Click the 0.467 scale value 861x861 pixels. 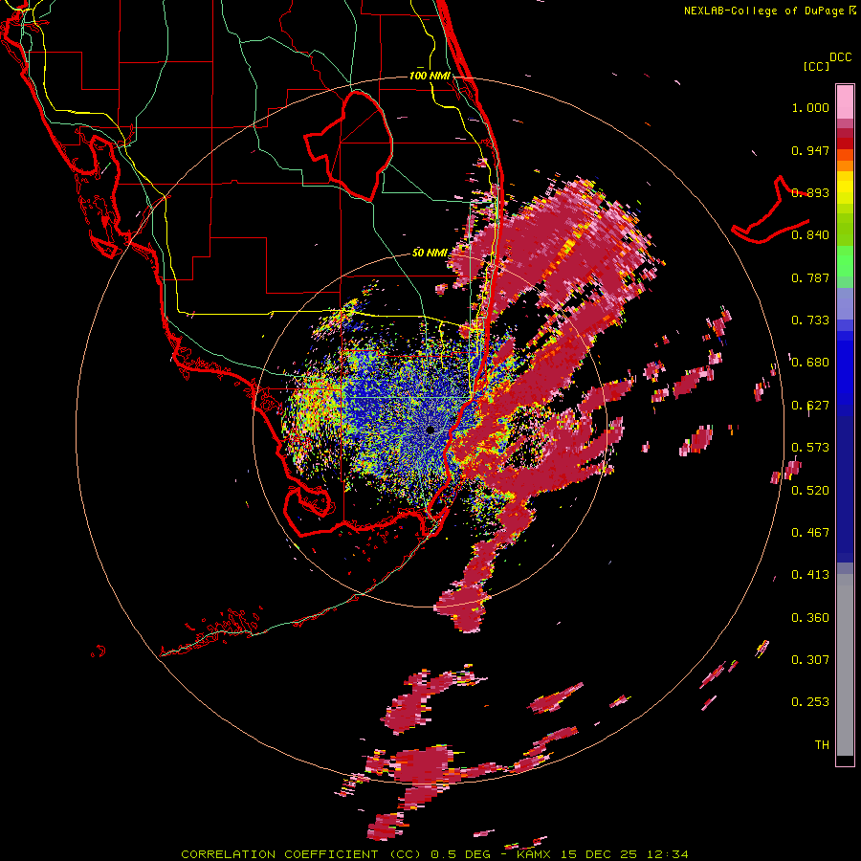(x=810, y=532)
